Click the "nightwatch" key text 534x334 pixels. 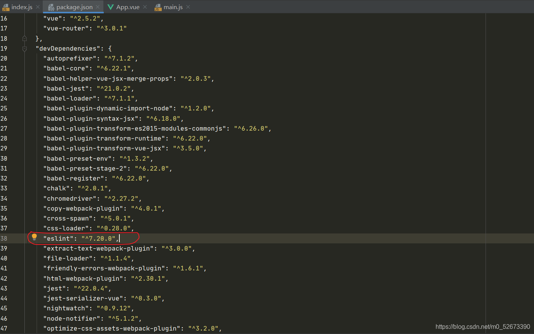tap(66, 308)
